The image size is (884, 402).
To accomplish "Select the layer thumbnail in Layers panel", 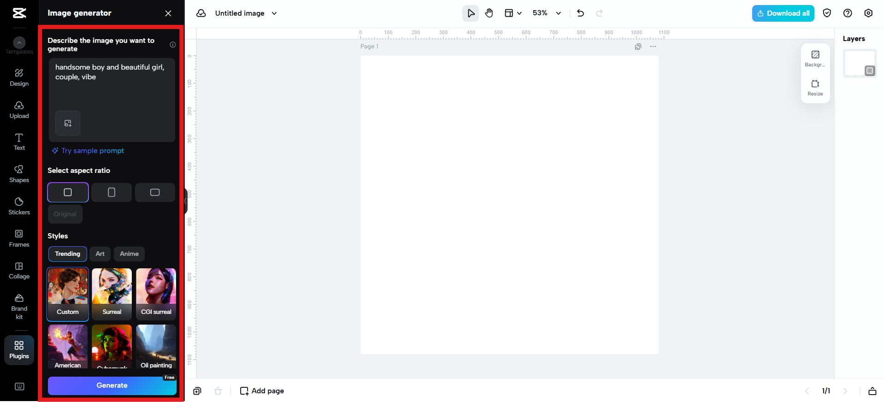I will 860,63.
